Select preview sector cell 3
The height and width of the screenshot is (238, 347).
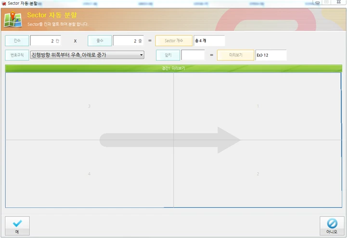pyautogui.click(x=90, y=106)
